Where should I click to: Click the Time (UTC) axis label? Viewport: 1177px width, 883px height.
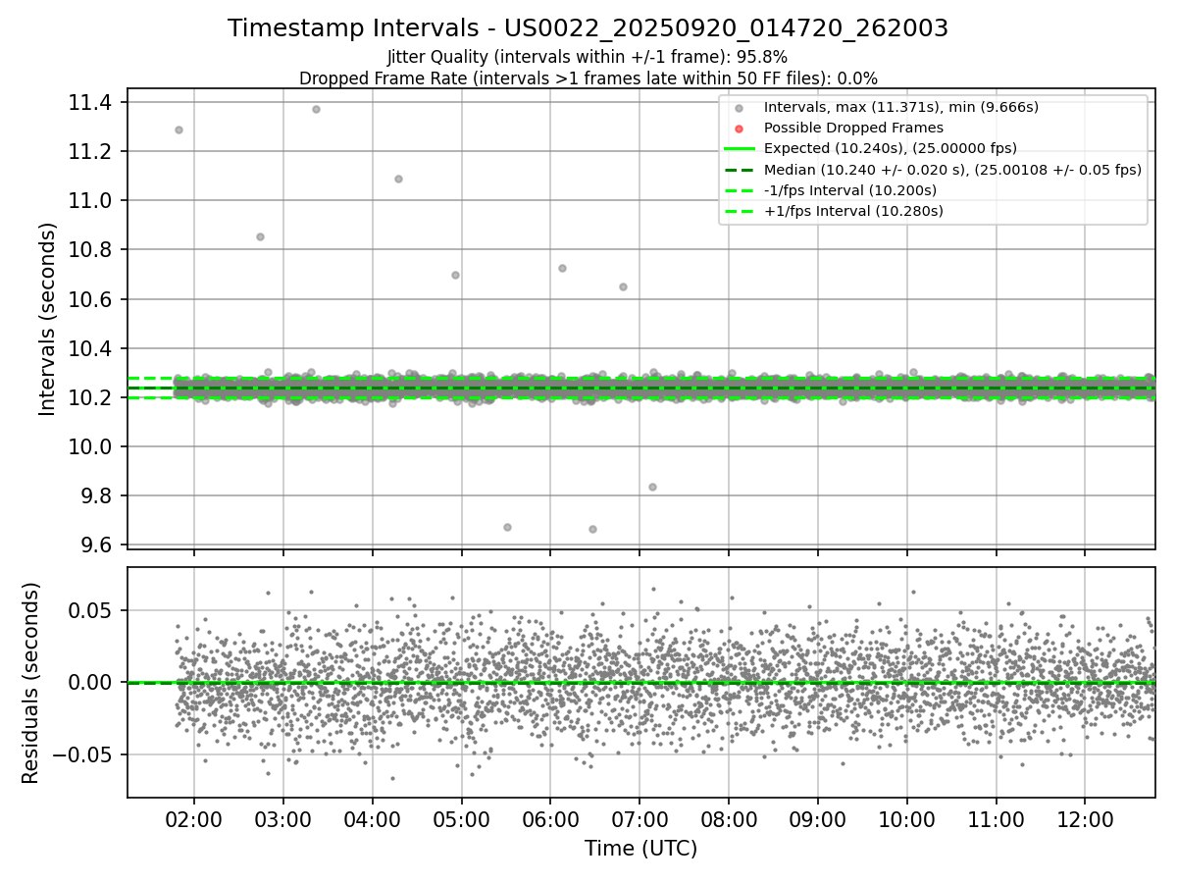(641, 849)
